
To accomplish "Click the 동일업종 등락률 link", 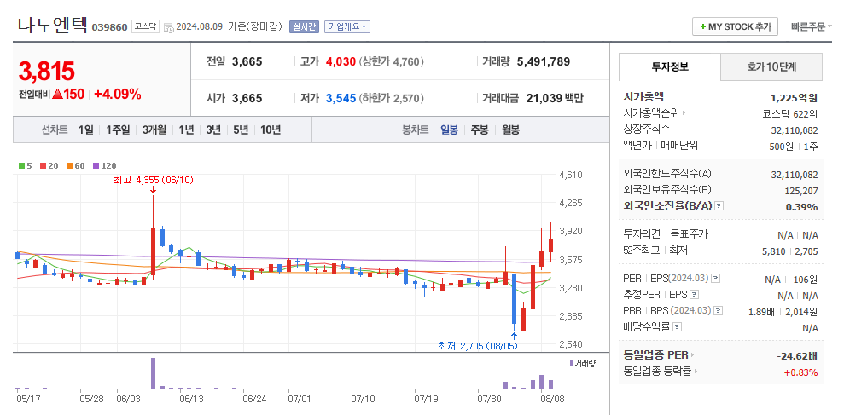I will click(x=657, y=371).
